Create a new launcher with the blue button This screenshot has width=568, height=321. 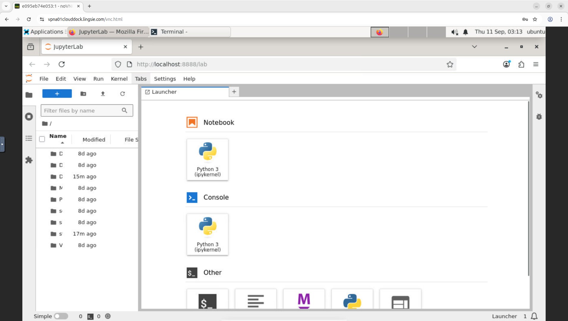tap(57, 93)
